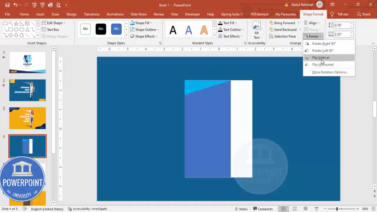Switch to Slide Sorter view

[295, 209]
